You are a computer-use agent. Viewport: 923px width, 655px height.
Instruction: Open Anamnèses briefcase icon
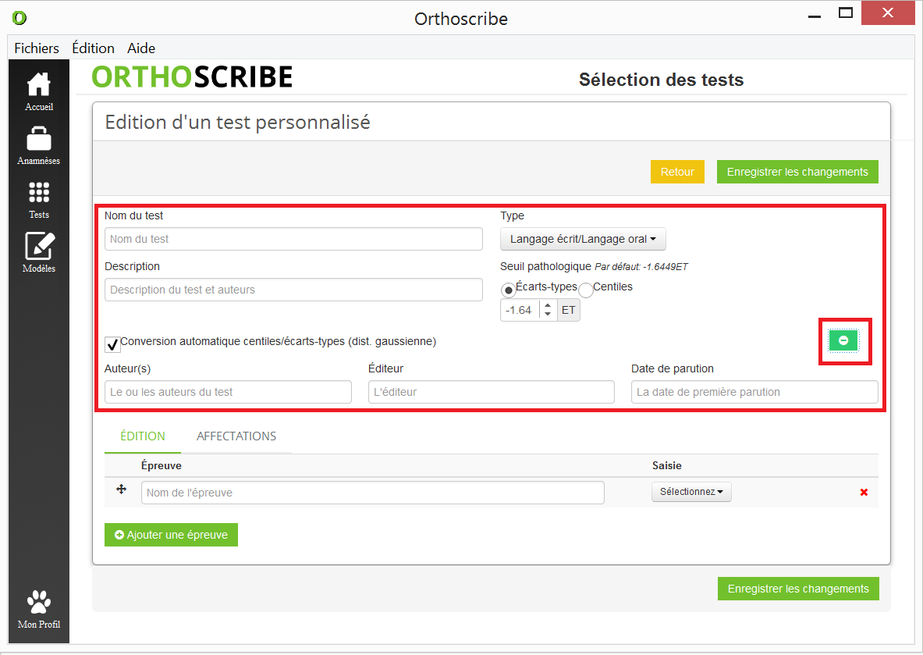coord(39,138)
